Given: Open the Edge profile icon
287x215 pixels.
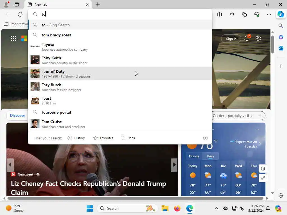Looking at the screenshot, I should pos(6,4).
